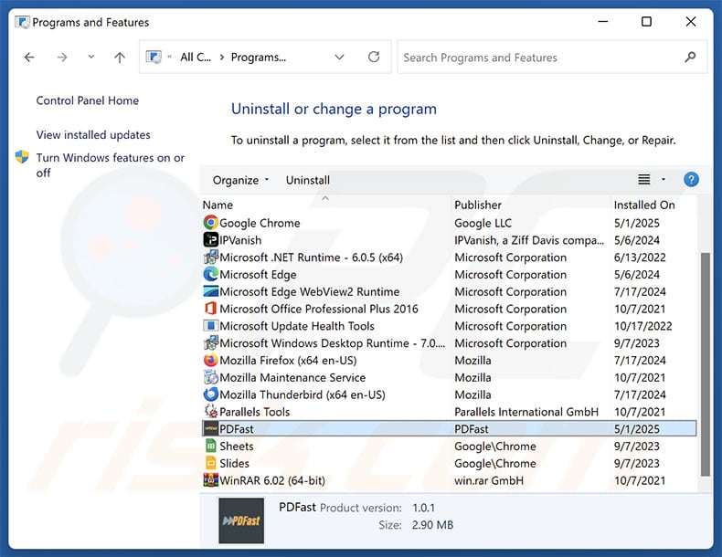Open Control Panel Home link
The width and height of the screenshot is (722, 557).
coord(88,100)
